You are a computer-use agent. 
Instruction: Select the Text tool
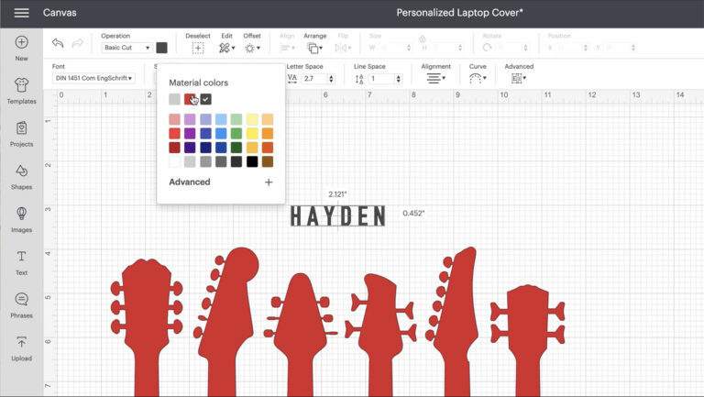tap(22, 263)
